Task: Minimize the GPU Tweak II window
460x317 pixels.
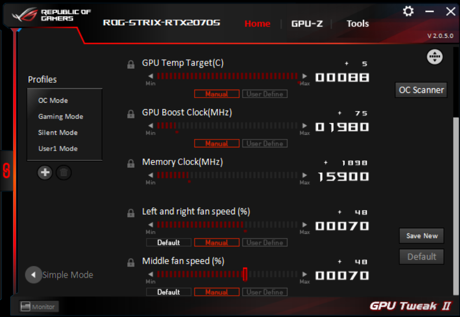Action: (429, 12)
